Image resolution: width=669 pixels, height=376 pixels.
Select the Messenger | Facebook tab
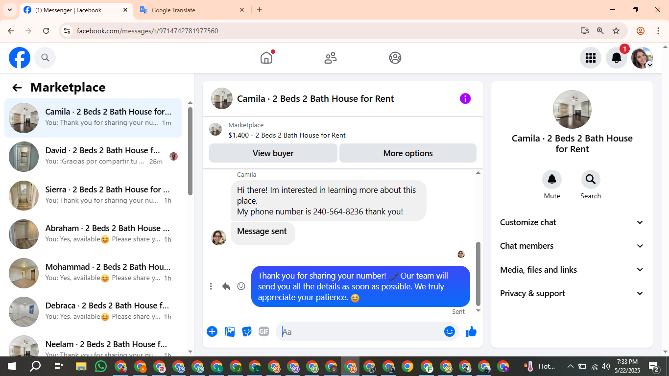tap(76, 10)
